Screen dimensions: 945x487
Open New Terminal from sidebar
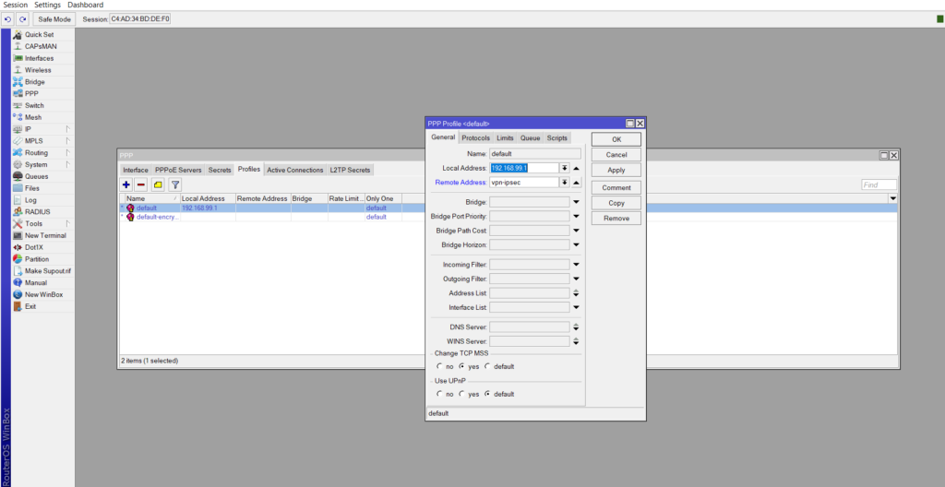(x=44, y=235)
